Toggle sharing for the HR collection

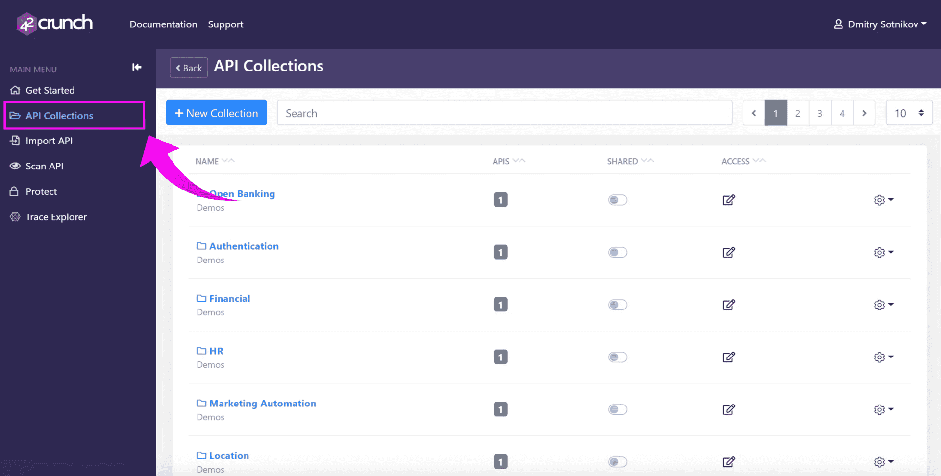tap(618, 357)
